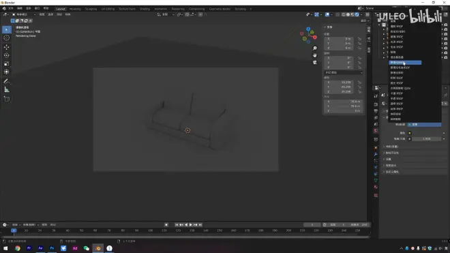Screen dimensions: 450x253
Task: Open the Object Data properties tab
Action: (x=376, y=181)
